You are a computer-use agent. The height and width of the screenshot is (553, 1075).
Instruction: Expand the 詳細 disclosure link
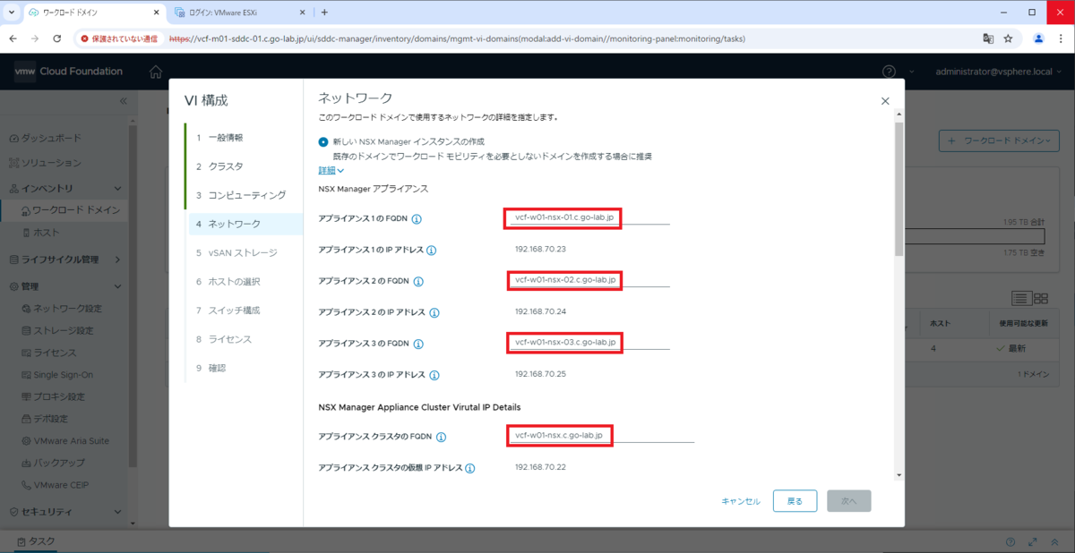[x=331, y=170]
